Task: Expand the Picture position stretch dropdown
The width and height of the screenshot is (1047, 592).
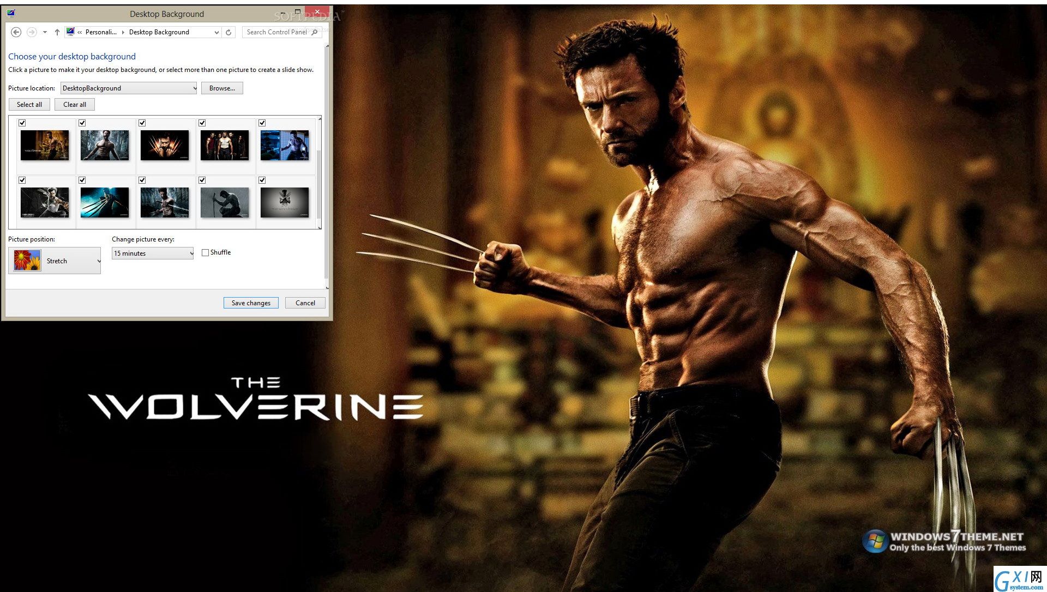Action: point(95,261)
